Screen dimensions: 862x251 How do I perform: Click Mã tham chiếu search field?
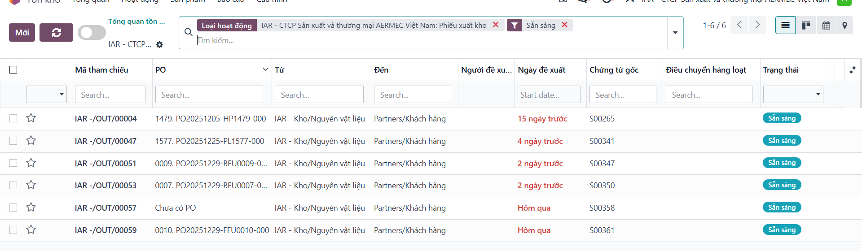coord(110,95)
